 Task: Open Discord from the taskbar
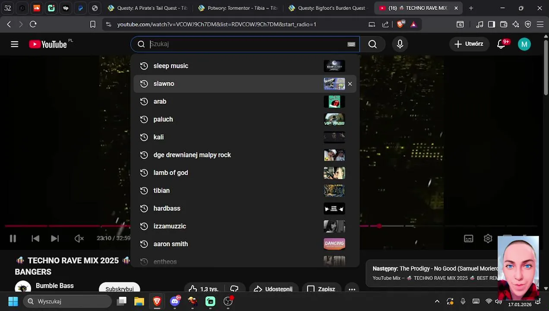(x=175, y=301)
